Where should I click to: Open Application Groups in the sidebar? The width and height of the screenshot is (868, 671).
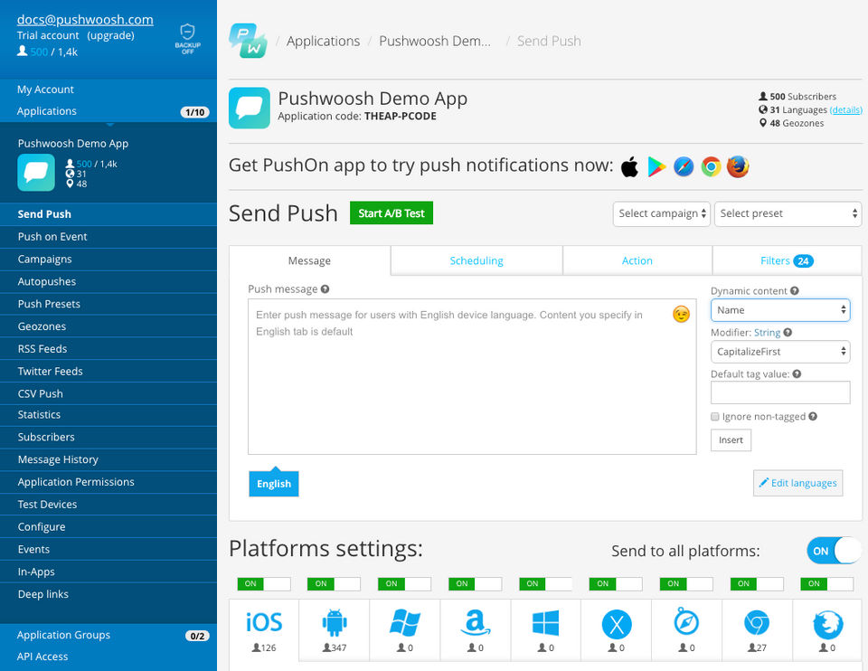pyautogui.click(x=108, y=635)
